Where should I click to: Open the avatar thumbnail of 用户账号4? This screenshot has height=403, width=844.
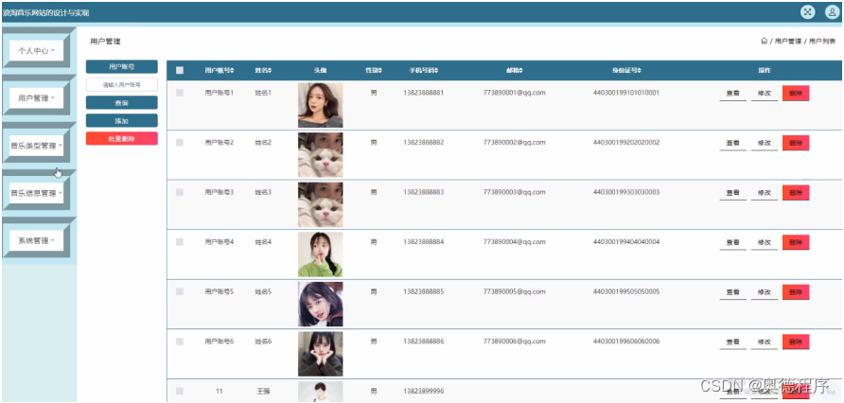(x=320, y=254)
